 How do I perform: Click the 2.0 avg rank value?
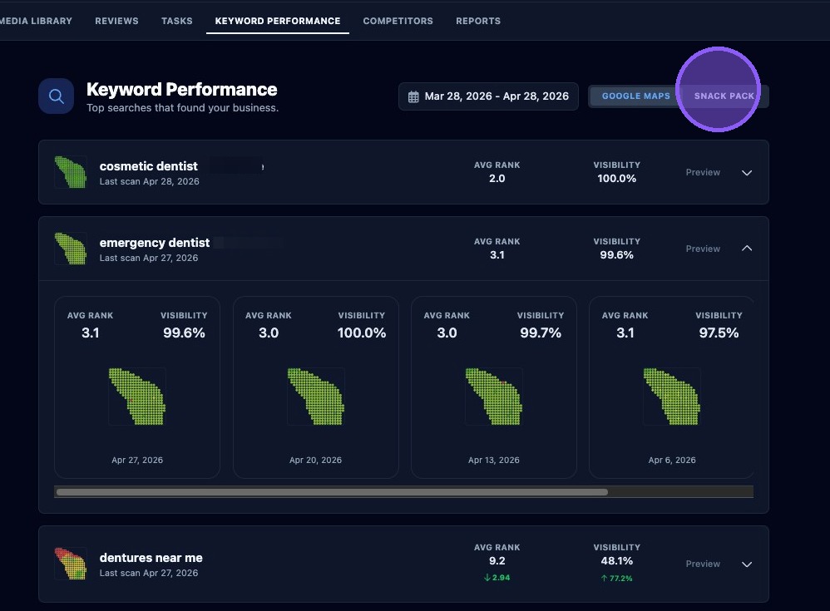(497, 178)
